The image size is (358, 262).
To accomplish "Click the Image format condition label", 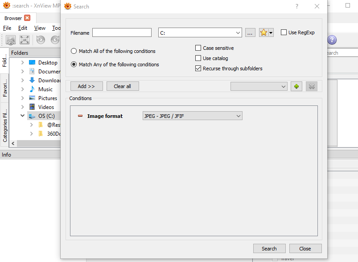I will (105, 116).
